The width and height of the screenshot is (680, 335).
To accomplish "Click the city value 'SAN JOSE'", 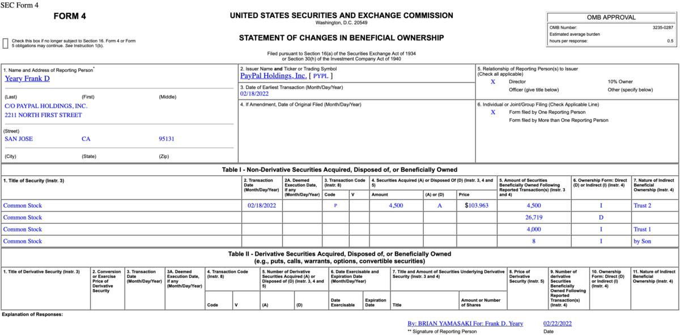I will pos(18,138).
